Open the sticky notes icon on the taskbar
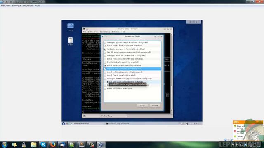Viewport: 264px width, 148px height. [x=14, y=145]
